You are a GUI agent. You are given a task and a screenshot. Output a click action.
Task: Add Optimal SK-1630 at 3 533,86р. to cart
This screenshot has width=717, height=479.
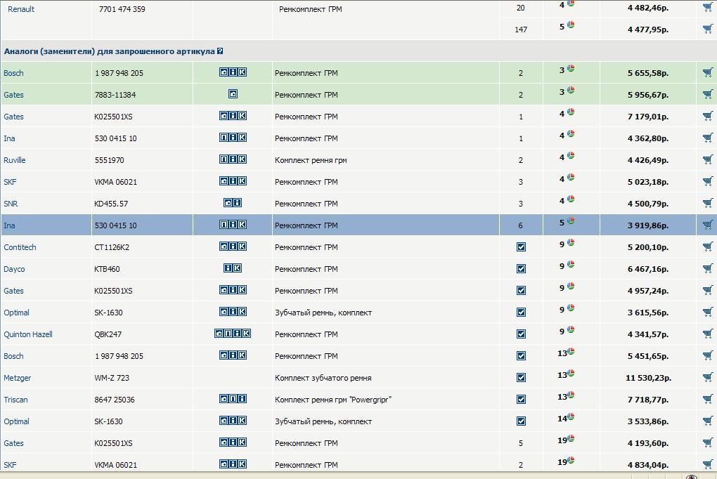[x=707, y=421]
